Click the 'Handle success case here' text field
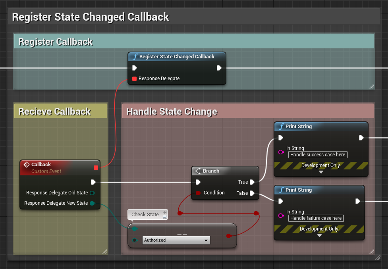Screen dimensions: 388x269 [318, 155]
